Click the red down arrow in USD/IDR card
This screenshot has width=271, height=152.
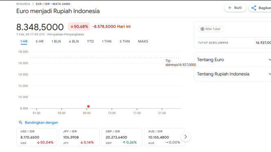point(38,143)
